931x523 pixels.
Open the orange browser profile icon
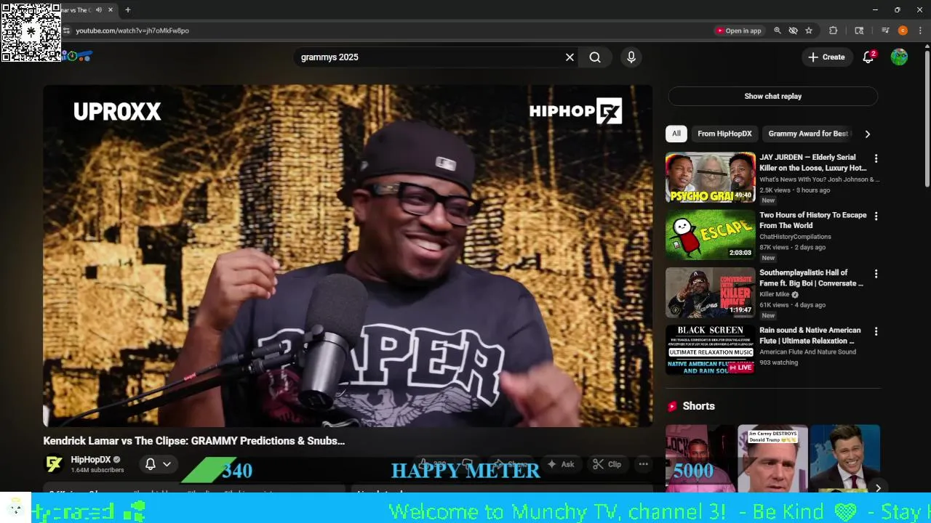903,31
